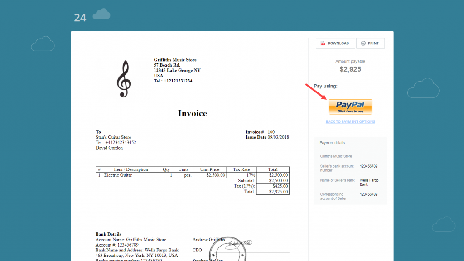Viewport: 464px width, 261px height.
Task: Pay with the PayPal button
Action: coord(350,107)
